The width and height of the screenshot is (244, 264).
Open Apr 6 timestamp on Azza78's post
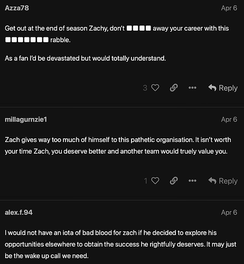click(x=229, y=8)
